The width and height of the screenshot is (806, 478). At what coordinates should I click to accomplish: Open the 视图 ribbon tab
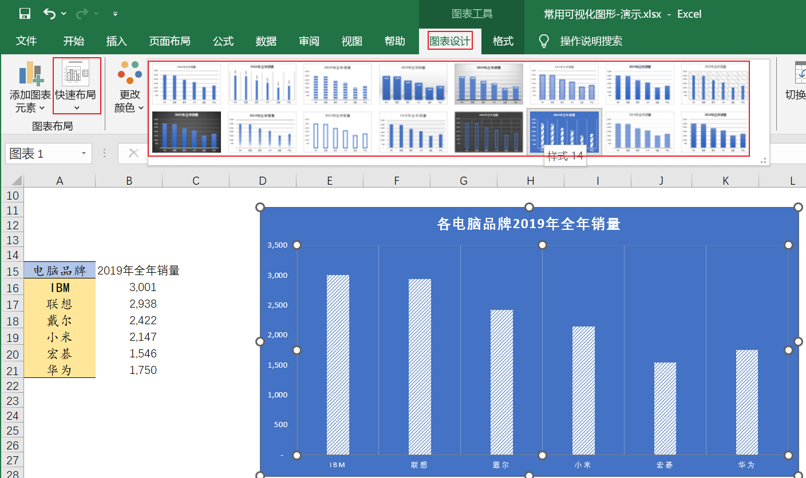tap(352, 41)
